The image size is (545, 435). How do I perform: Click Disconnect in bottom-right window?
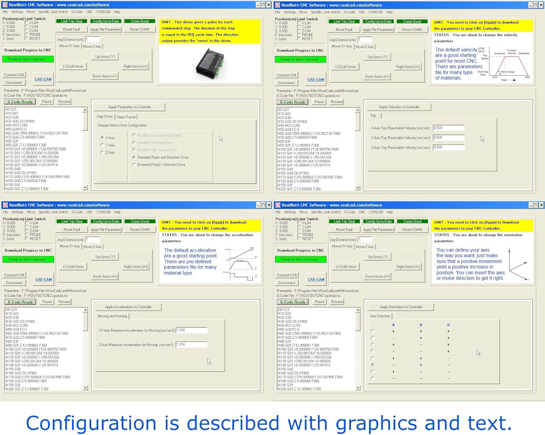pyautogui.click(x=287, y=283)
